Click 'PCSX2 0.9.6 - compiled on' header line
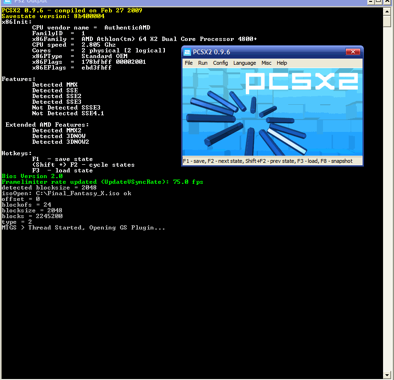Image resolution: width=394 pixels, height=380 pixels. [72, 10]
